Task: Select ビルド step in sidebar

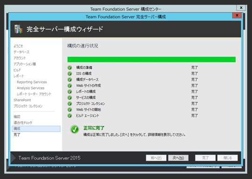Action: pos(17,70)
